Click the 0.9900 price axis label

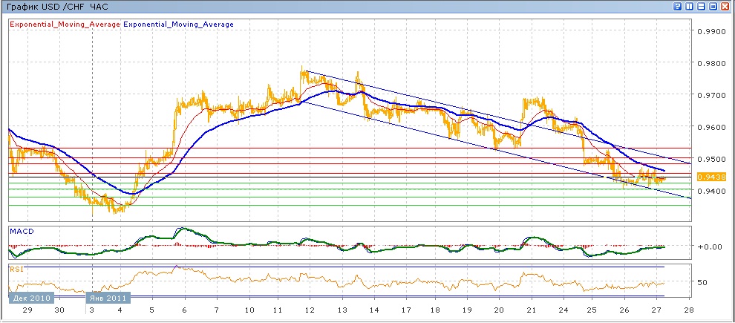[710, 32]
